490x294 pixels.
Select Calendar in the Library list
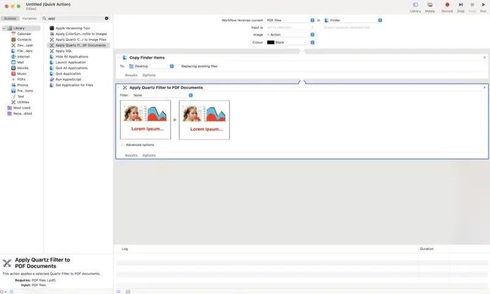[24, 34]
